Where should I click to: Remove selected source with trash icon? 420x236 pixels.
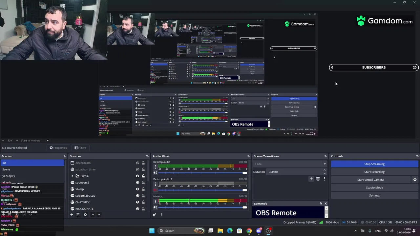tap(78, 215)
